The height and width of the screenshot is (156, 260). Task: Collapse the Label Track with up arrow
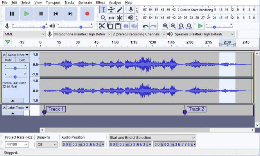[x=13, y=113]
